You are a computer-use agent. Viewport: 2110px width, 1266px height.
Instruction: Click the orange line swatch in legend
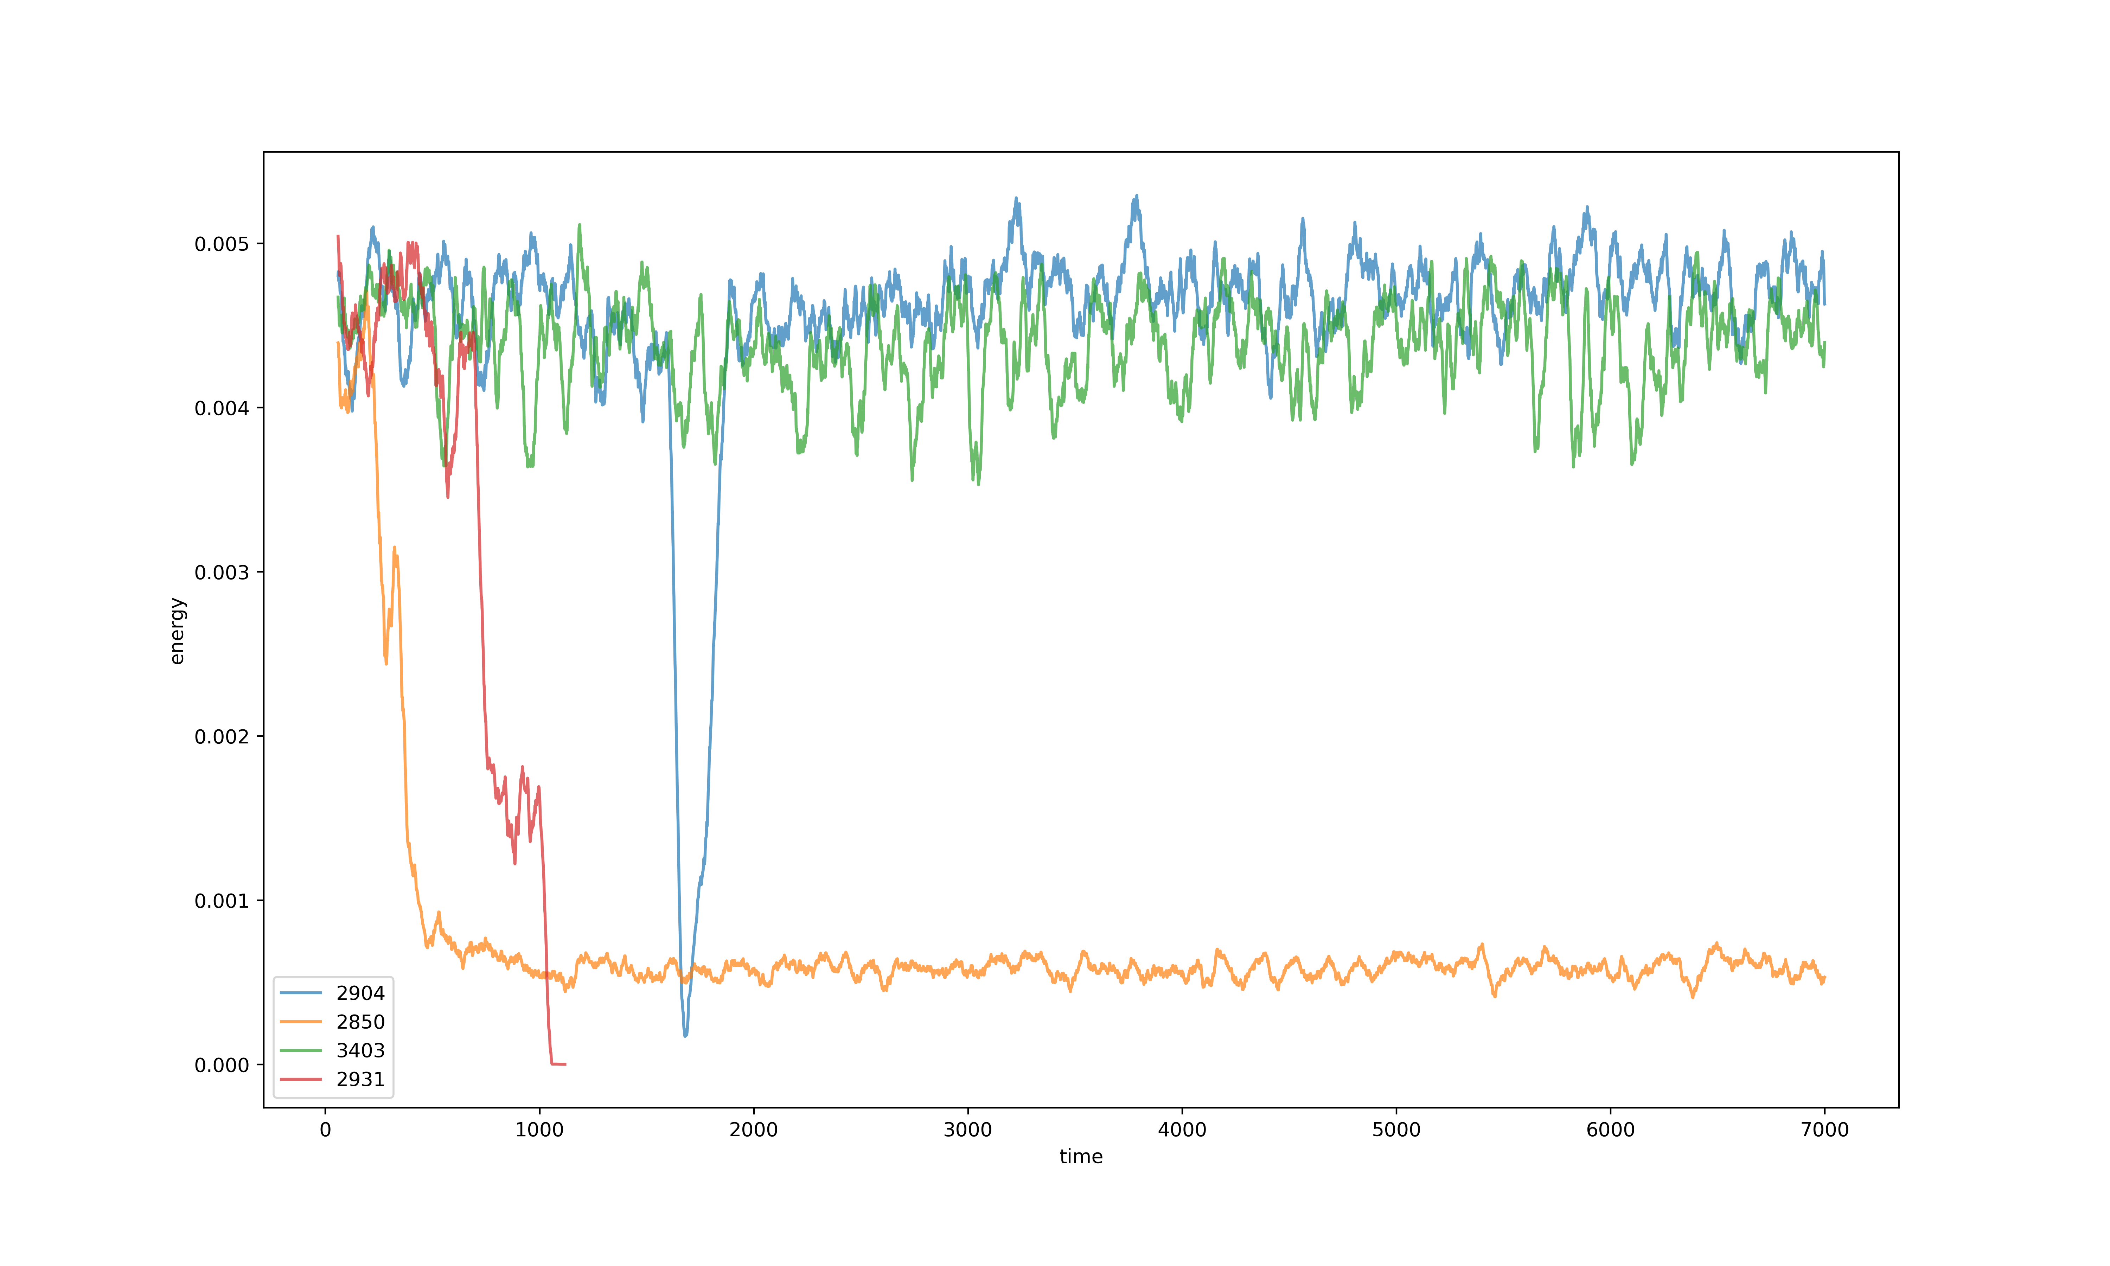click(x=300, y=1022)
